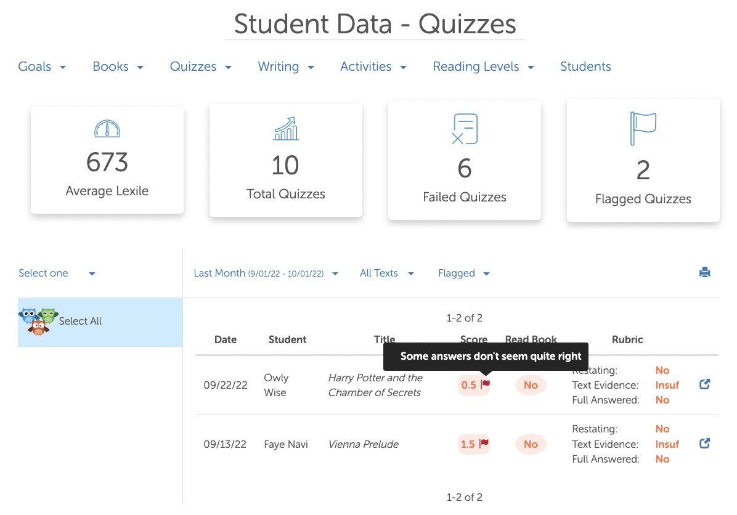
Task: Click the Flagged Quizzes flag icon
Action: pyautogui.click(x=643, y=129)
